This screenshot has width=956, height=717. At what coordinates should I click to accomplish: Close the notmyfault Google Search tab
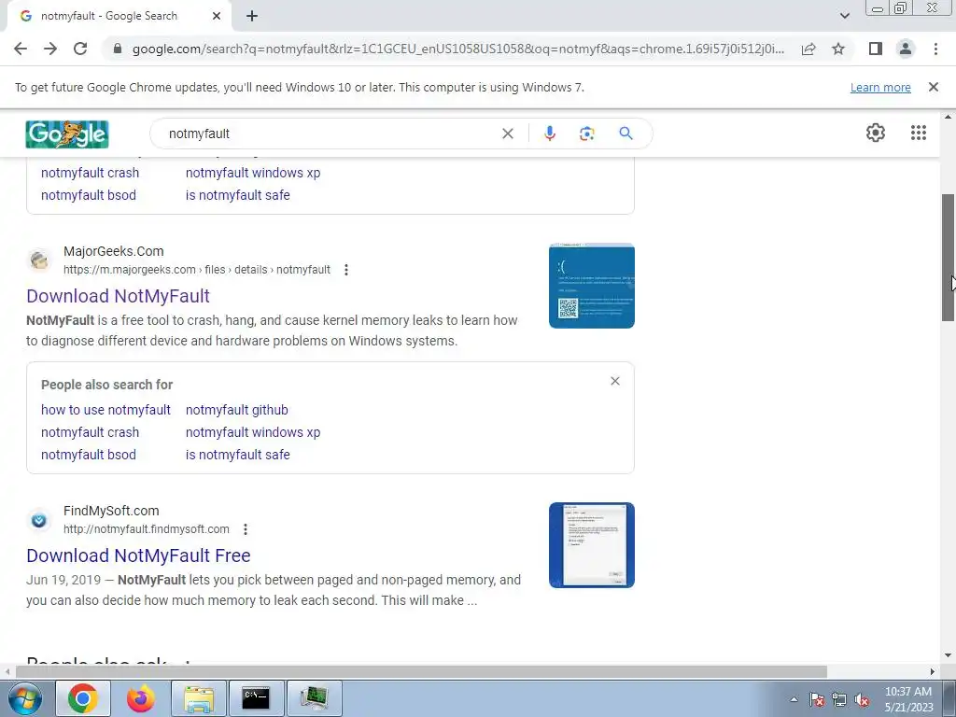[217, 16]
